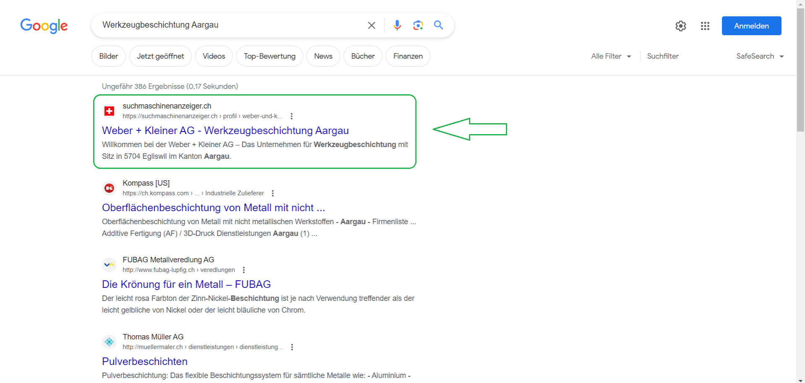Click the scrollbar up arrow
Image resolution: width=805 pixels, height=383 pixels.
801,3
